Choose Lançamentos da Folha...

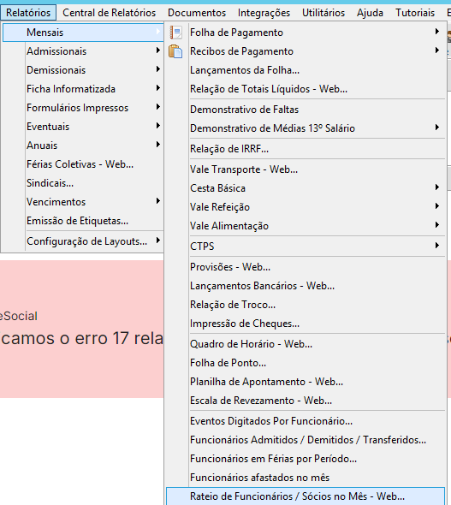tap(306, 70)
